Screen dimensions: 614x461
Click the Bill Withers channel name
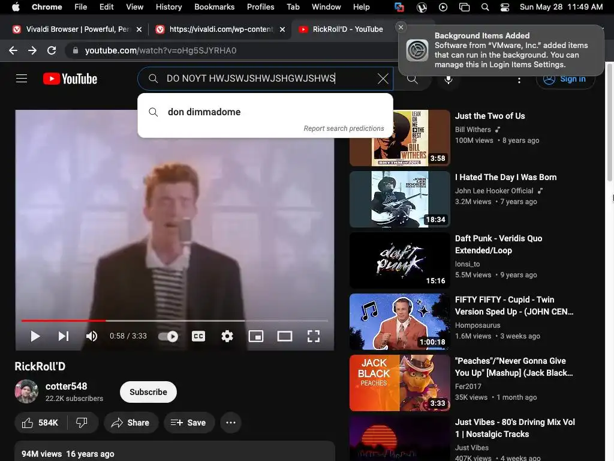(472, 130)
